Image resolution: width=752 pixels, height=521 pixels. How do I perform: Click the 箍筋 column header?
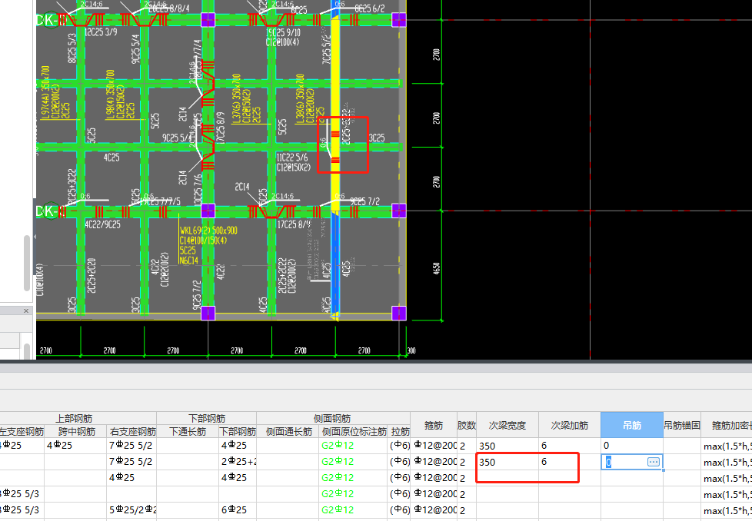coord(434,425)
